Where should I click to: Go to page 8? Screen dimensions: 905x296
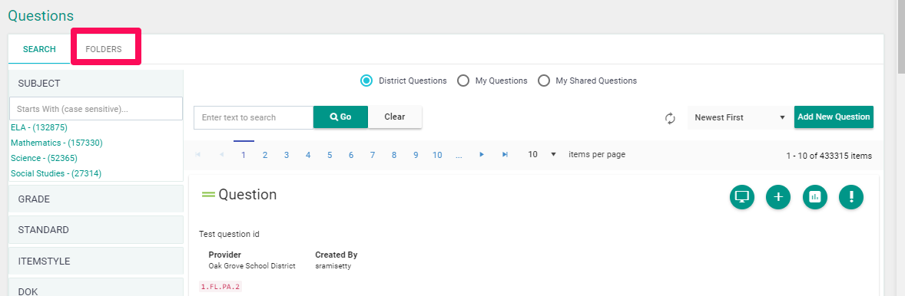tap(394, 155)
